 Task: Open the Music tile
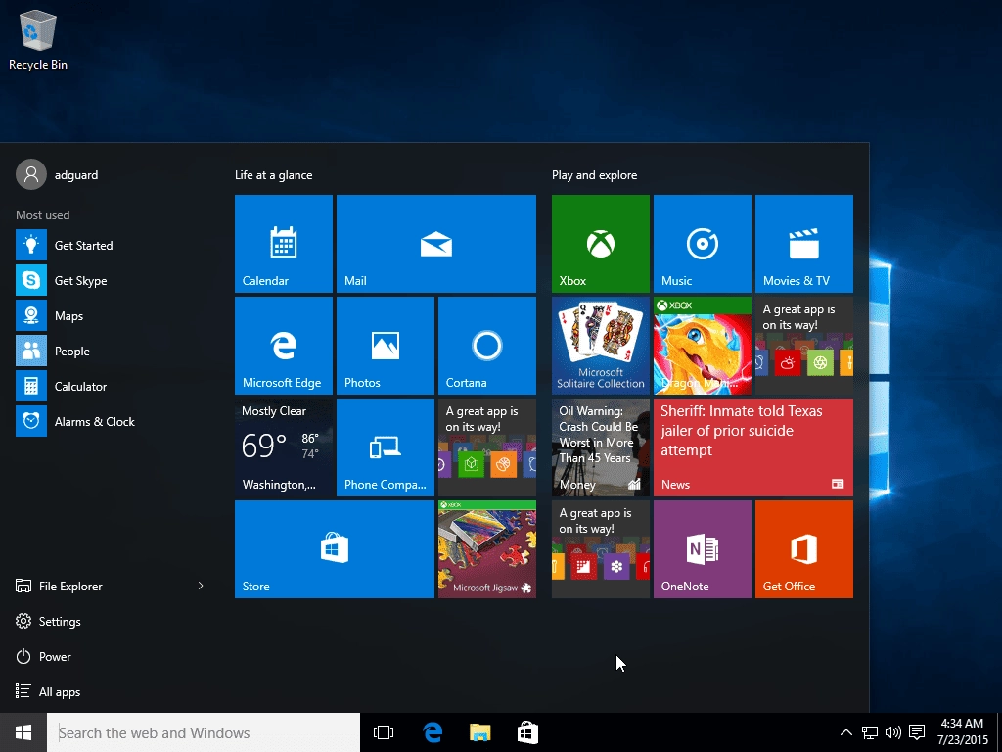click(703, 244)
